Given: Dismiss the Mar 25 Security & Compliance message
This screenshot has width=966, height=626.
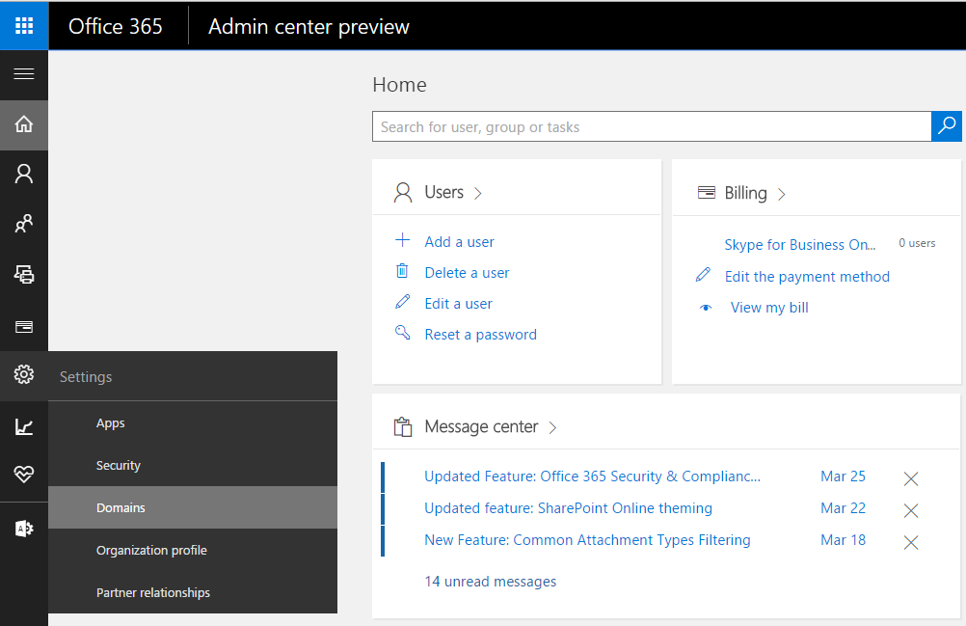Looking at the screenshot, I should click(x=910, y=478).
